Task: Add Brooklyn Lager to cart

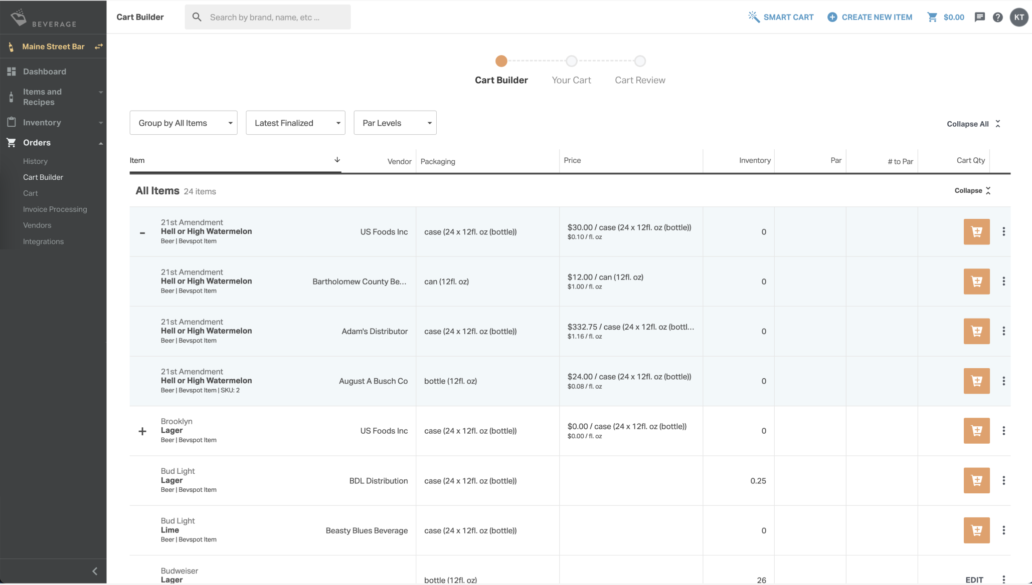Action: (976, 431)
